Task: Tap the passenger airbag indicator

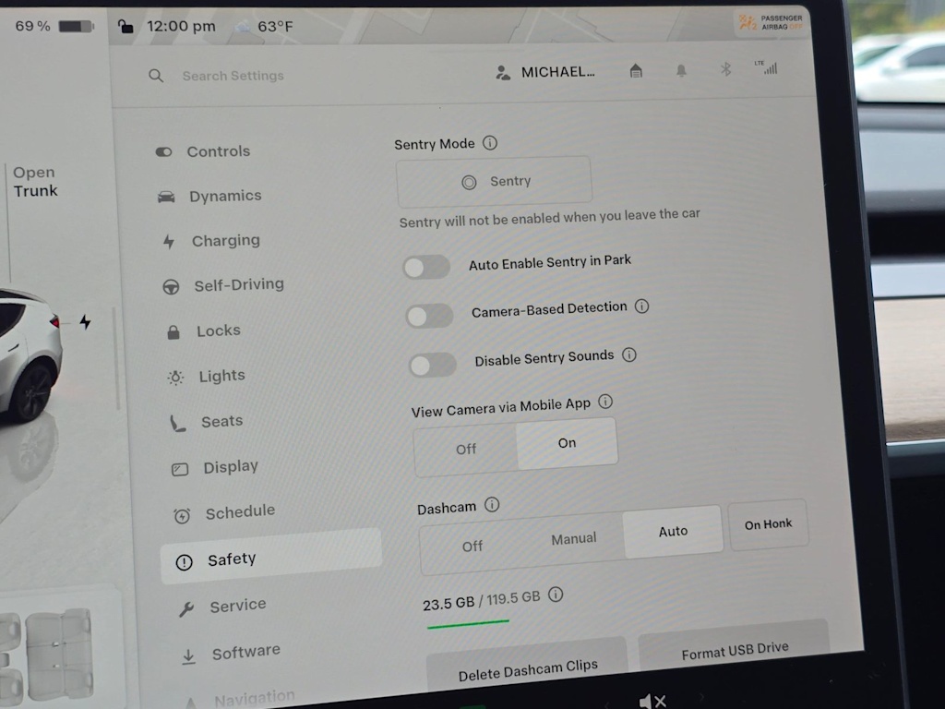Action: tap(772, 23)
